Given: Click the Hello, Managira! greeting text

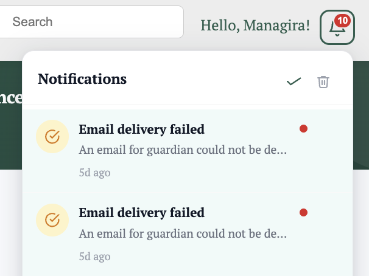Looking at the screenshot, I should pyautogui.click(x=255, y=26).
